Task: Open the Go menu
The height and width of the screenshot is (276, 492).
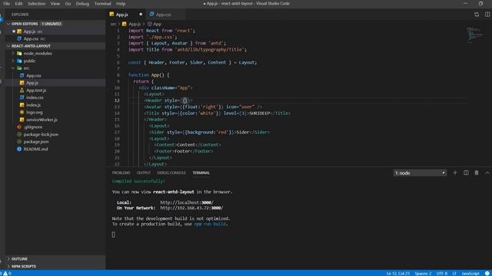Action: [x=68, y=3]
